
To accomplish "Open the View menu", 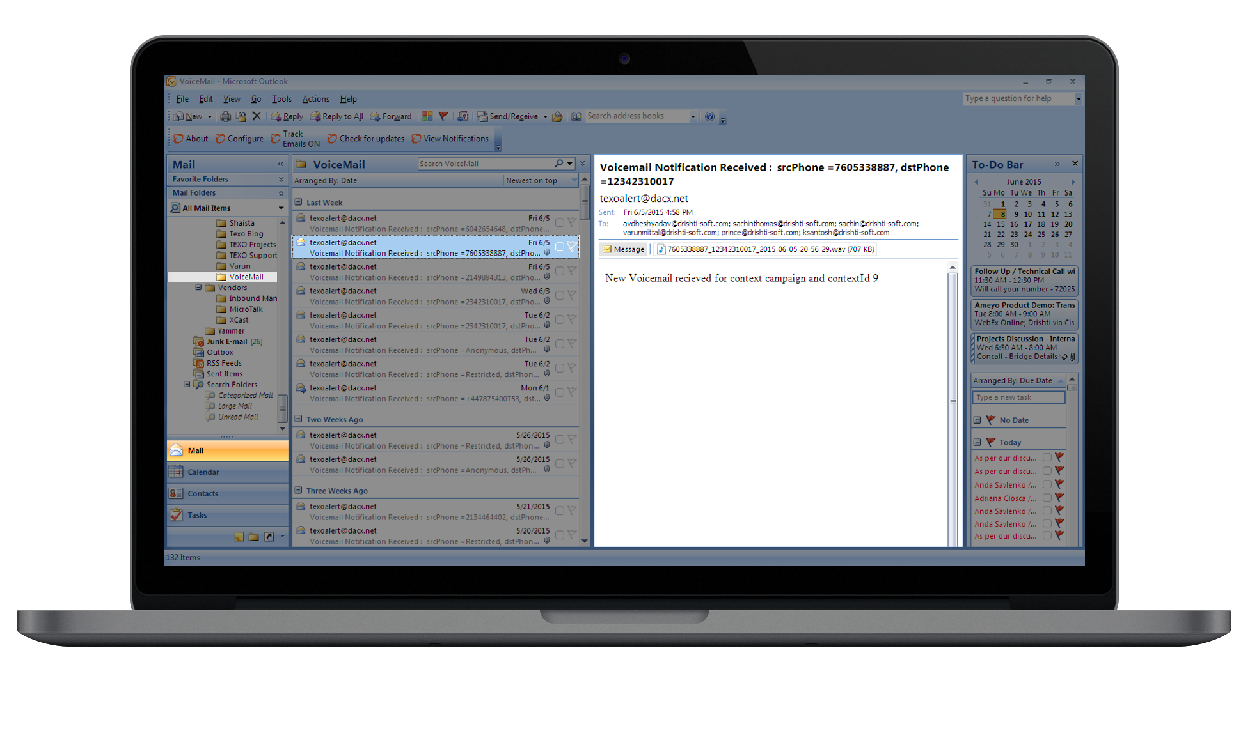I will 232,99.
